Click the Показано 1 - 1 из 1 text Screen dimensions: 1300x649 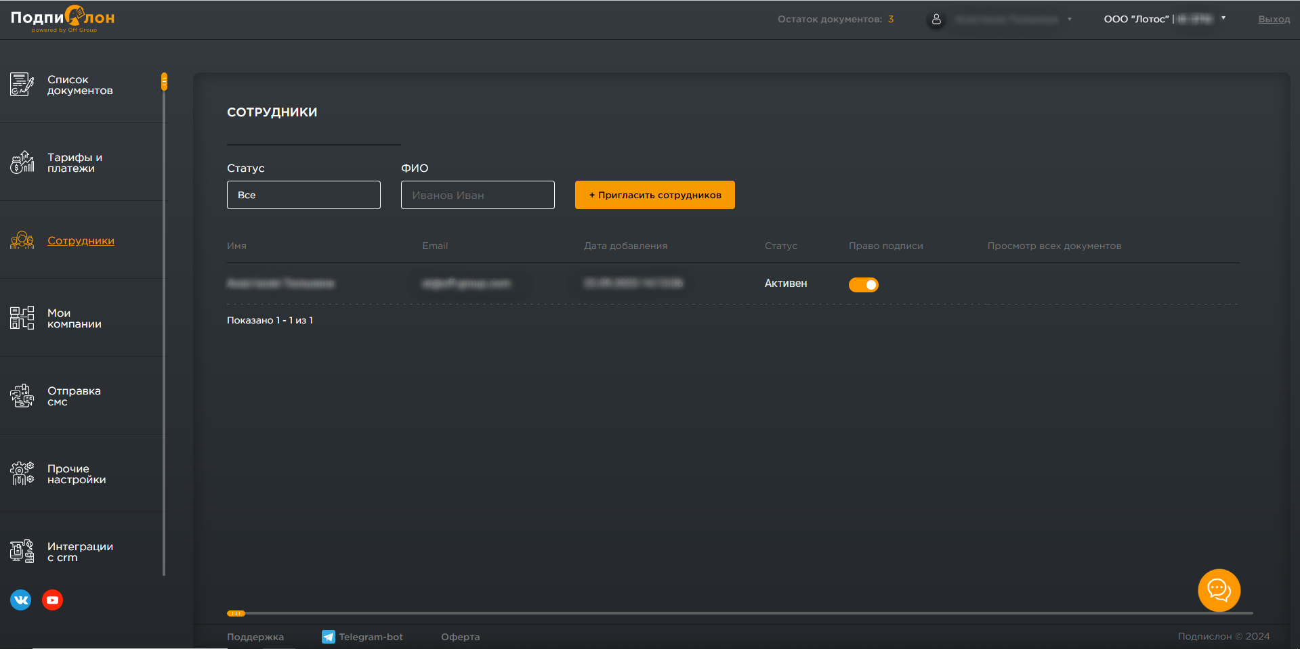(270, 320)
